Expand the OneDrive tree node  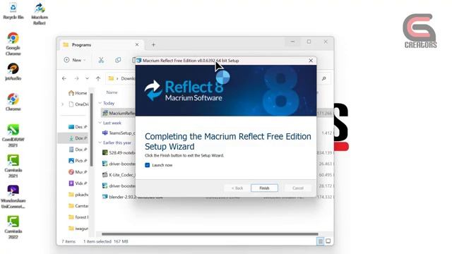pyautogui.click(x=63, y=104)
